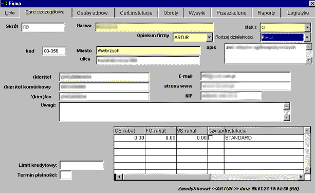Image resolution: width=315 pixels, height=193 pixels.
Task: Switch to the Wysyłki tab
Action: point(197,13)
